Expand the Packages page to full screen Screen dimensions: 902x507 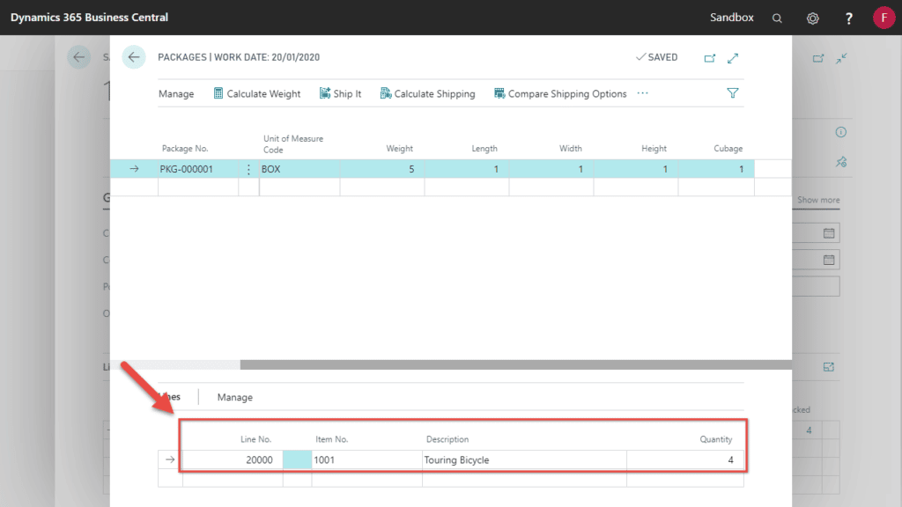733,58
